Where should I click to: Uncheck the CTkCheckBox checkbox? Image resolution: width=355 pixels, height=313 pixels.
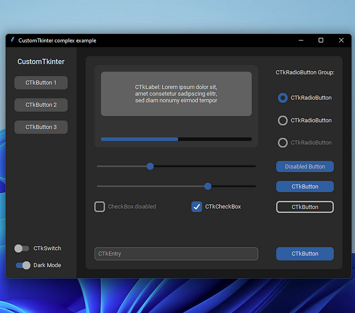197,207
